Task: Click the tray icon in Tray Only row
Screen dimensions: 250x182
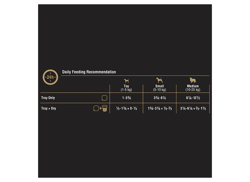Action: (x=104, y=98)
